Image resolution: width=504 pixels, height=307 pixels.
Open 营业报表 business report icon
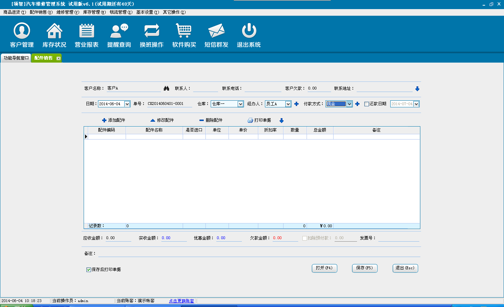click(86, 31)
